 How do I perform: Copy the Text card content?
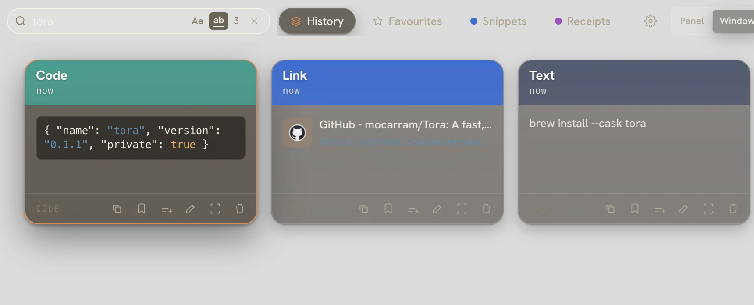coord(610,209)
